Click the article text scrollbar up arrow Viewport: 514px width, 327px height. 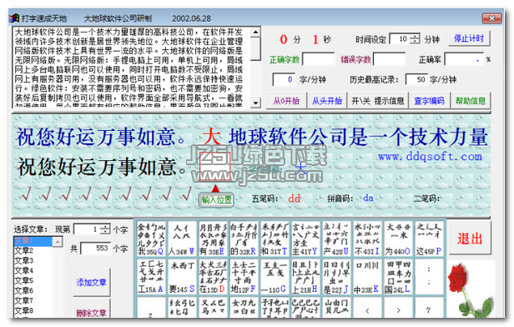[255, 32]
